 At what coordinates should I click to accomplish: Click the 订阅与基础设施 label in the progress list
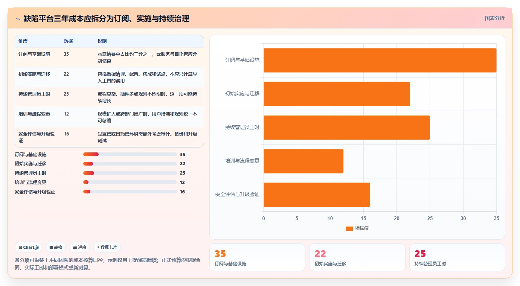click(x=30, y=154)
